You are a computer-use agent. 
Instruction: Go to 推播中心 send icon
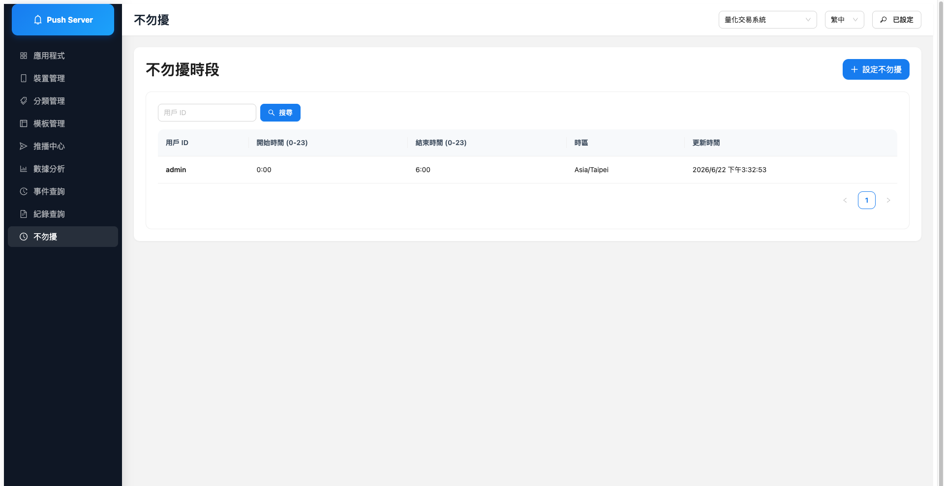coord(24,146)
